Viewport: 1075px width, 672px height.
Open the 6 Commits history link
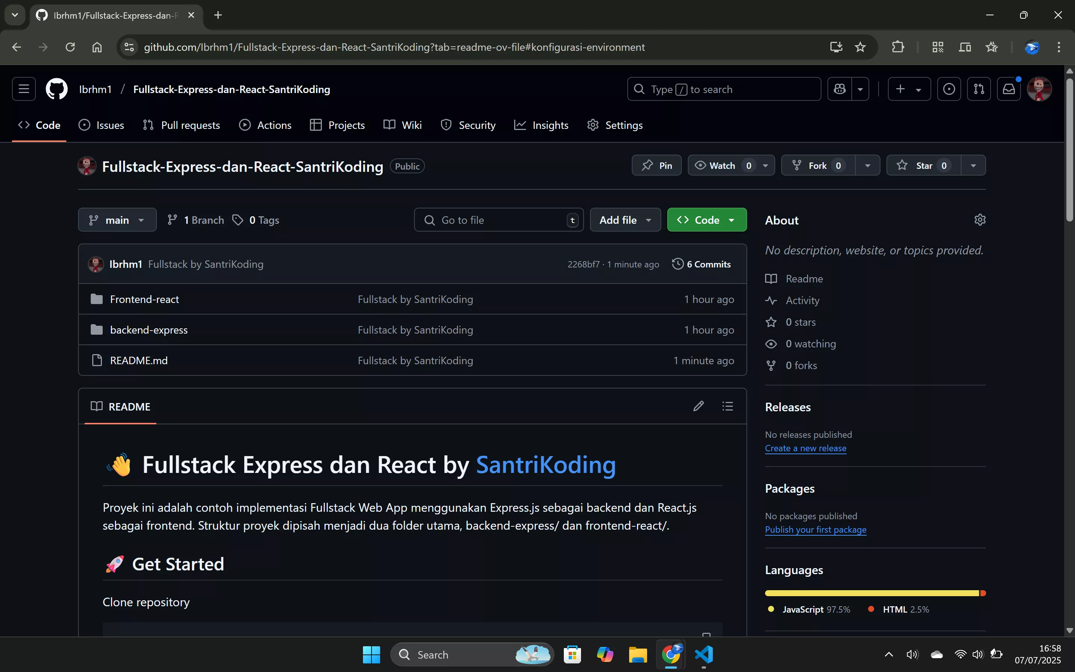point(701,264)
